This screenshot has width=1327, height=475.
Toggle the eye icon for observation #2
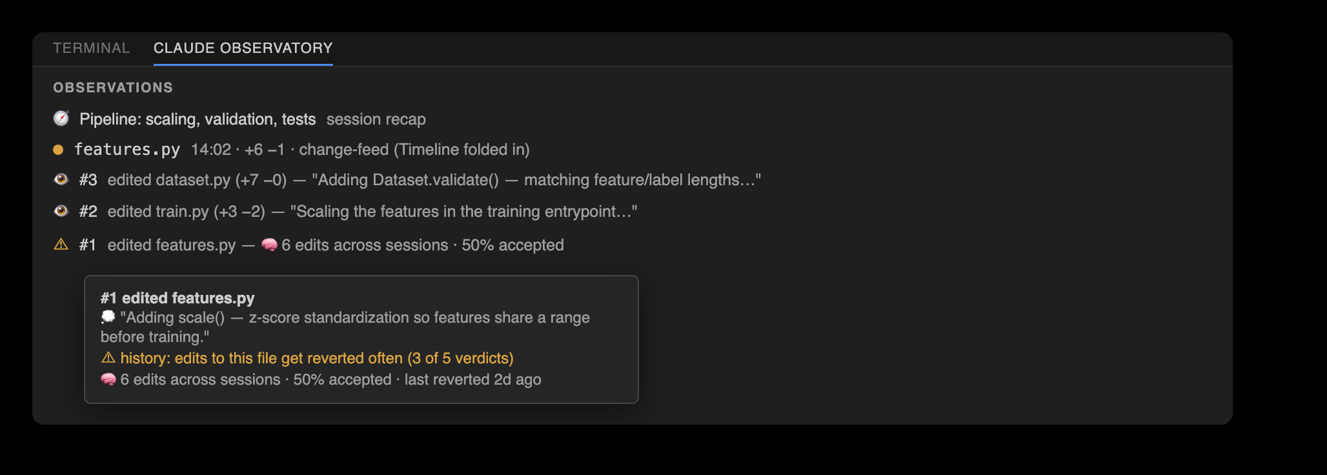coord(61,211)
